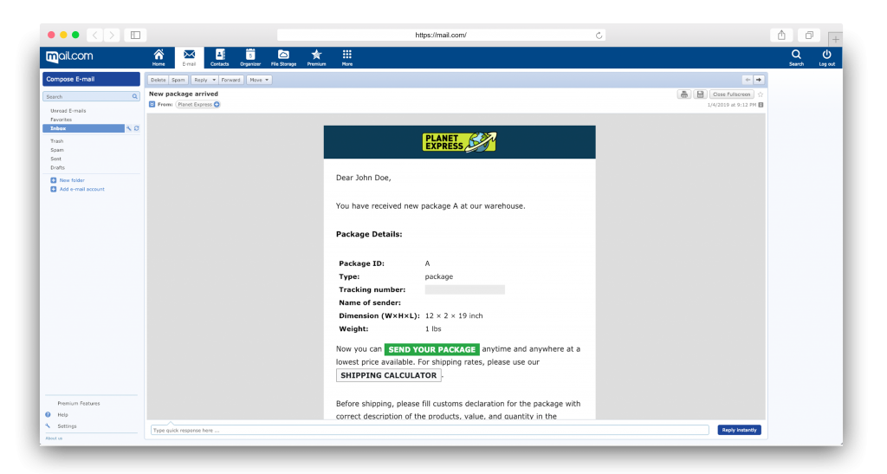Viewport: 887px width, 474px height.
Task: Open Inbox folder settings wrench icon
Action: pyautogui.click(x=128, y=128)
